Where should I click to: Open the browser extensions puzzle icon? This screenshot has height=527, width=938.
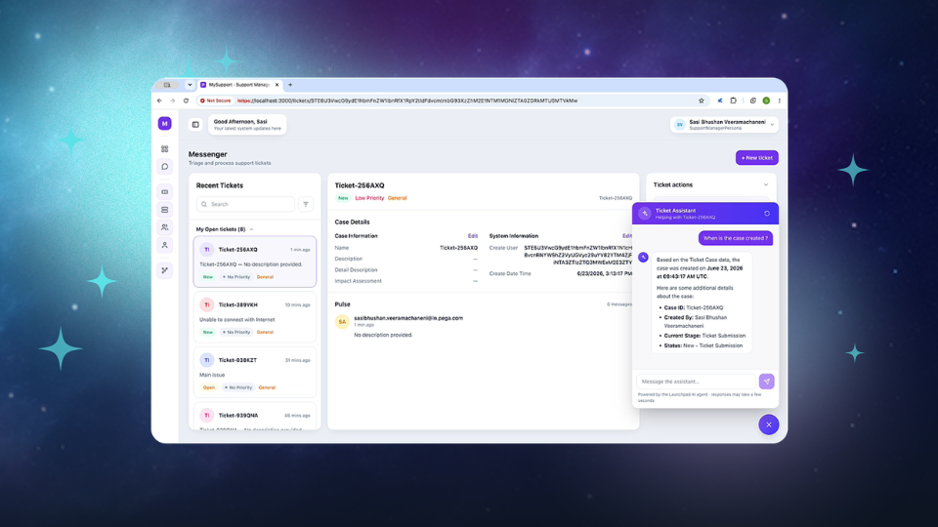(x=734, y=101)
